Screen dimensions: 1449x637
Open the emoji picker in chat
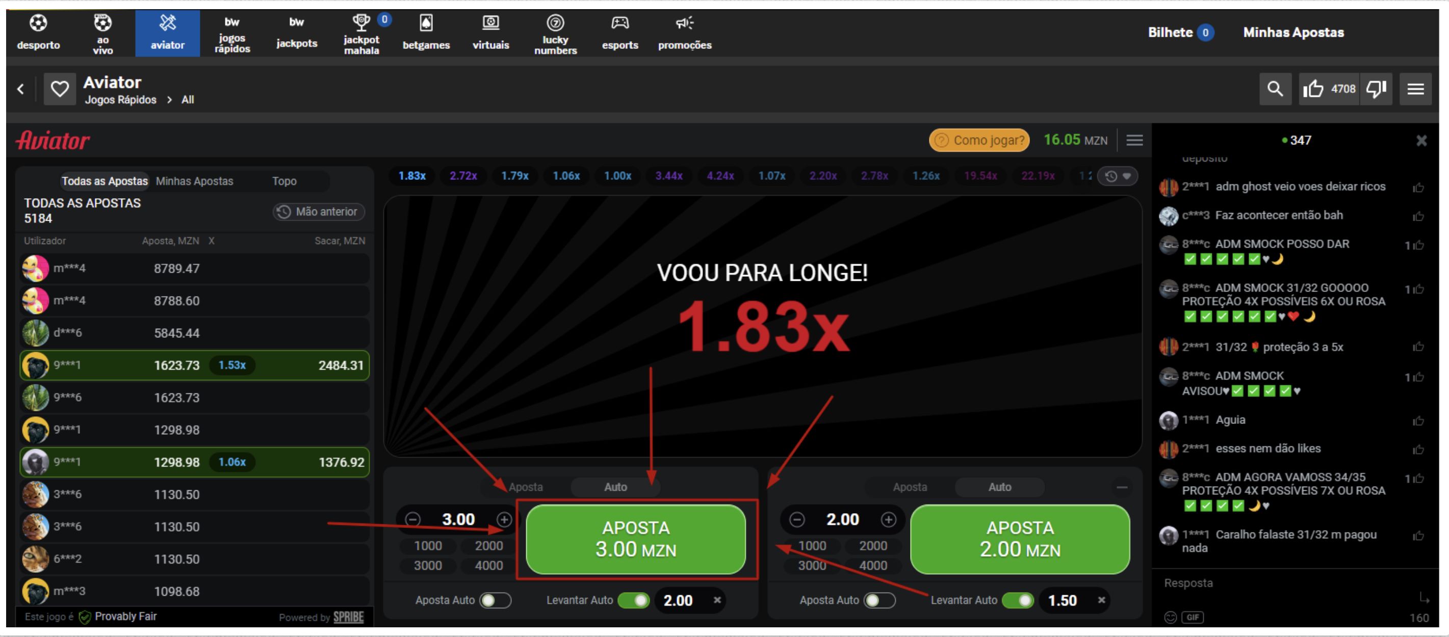(x=1170, y=617)
